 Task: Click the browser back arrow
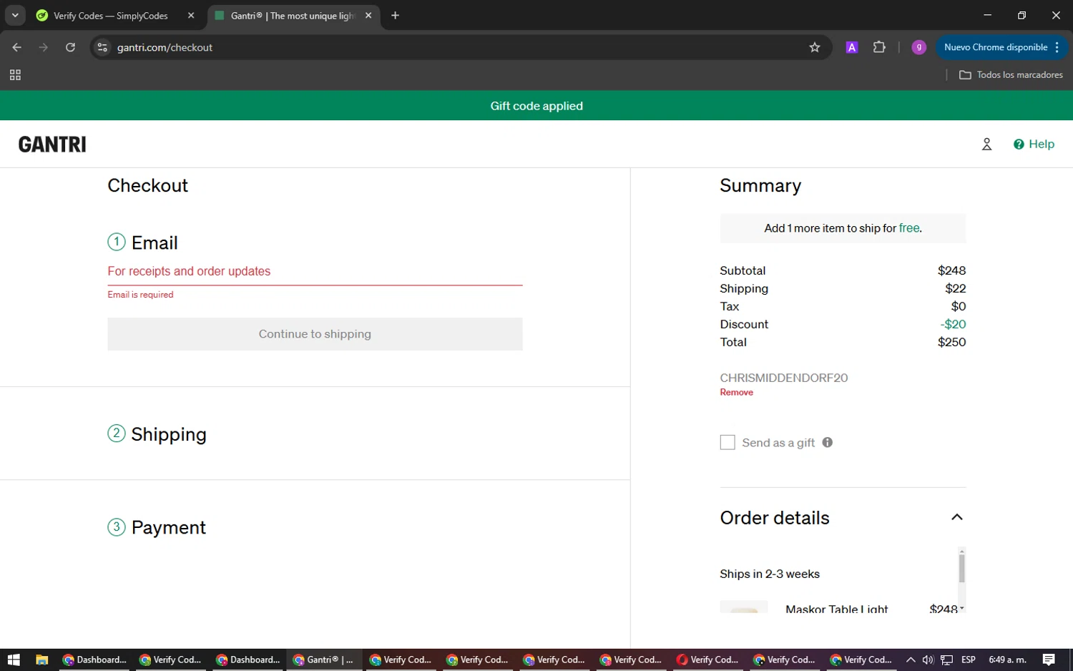pyautogui.click(x=17, y=47)
